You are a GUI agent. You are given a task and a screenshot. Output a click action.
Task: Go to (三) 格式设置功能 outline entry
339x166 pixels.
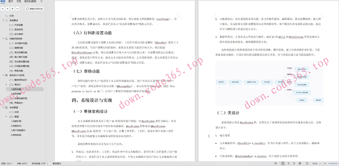click(18, 52)
